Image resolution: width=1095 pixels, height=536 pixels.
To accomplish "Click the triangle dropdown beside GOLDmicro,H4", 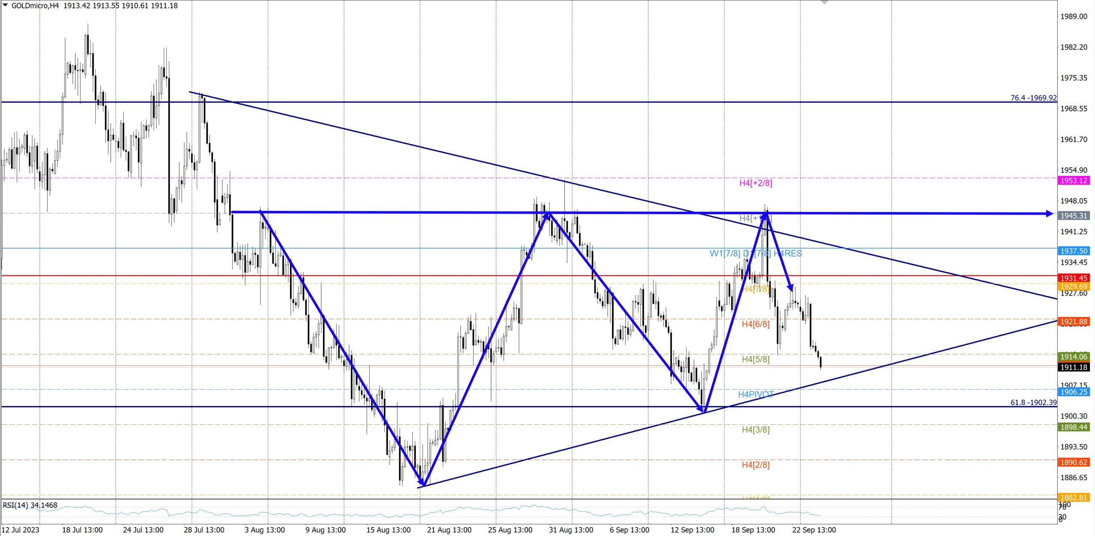I will tap(5, 5).
